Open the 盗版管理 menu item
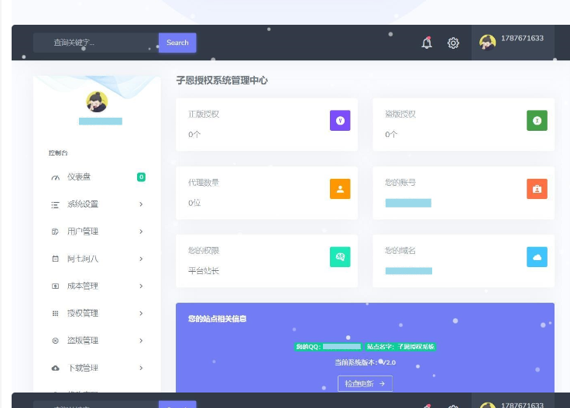 [x=98, y=341]
